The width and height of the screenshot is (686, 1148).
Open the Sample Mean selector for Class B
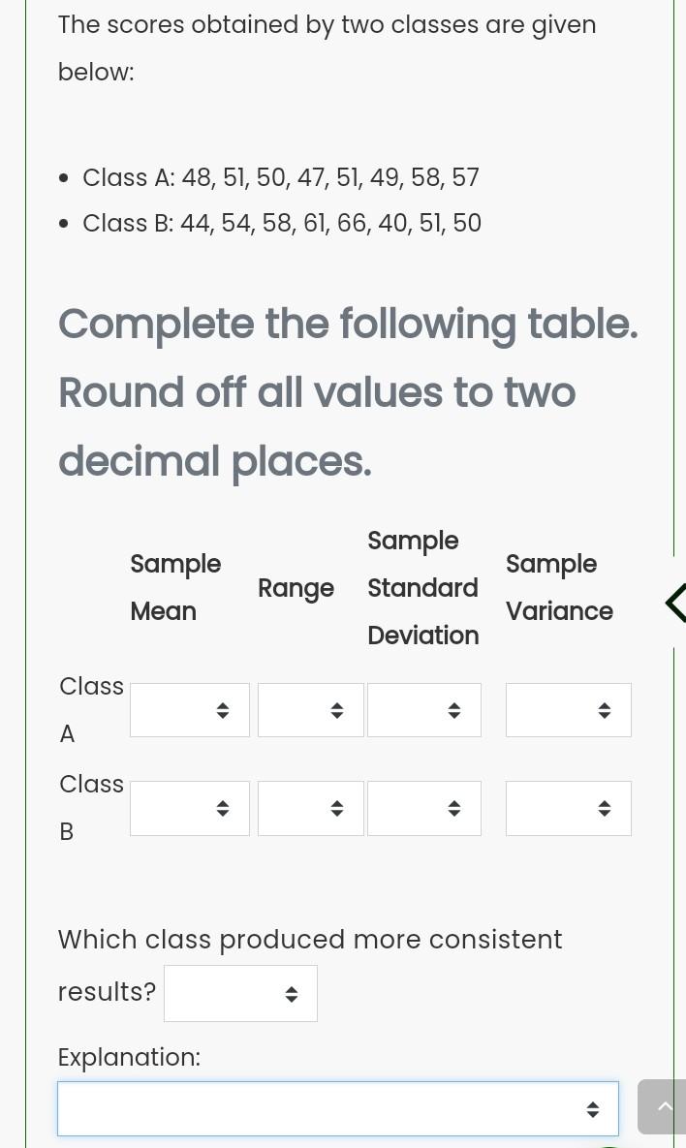point(190,808)
